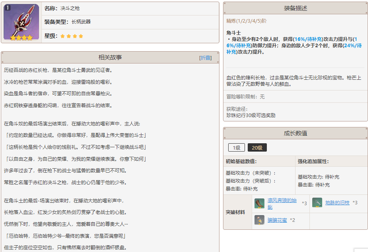Click the four-star rating in 星级 row
This screenshot has height=252, width=368.
[x=72, y=36]
